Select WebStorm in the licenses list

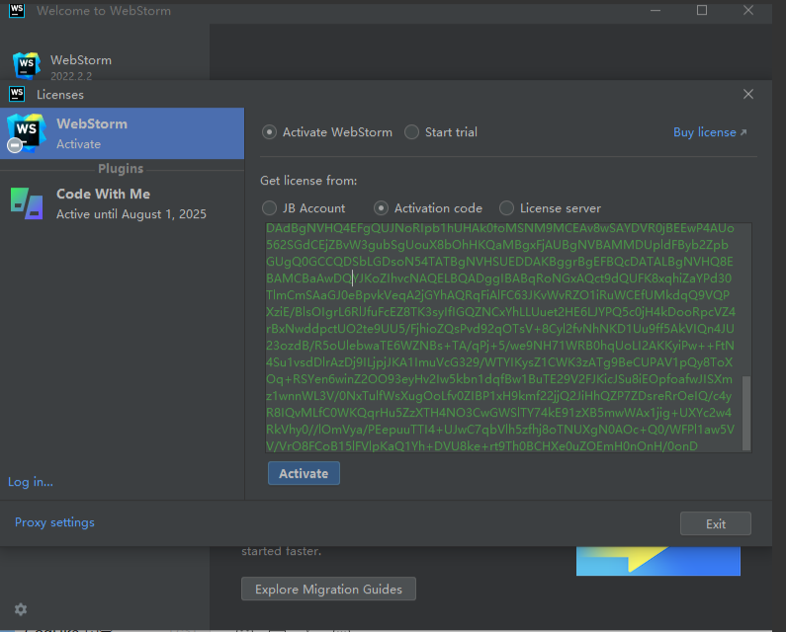[x=122, y=133]
